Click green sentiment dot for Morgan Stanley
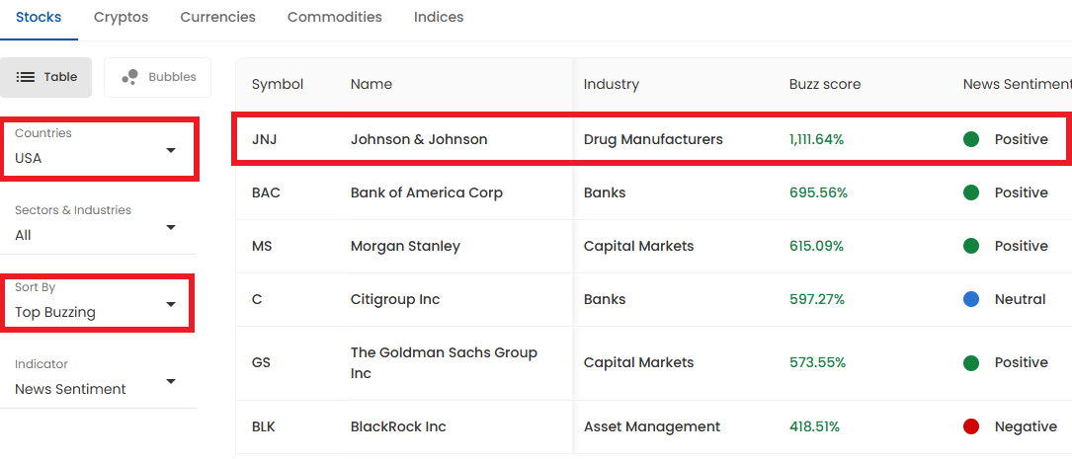Screen dimensions: 1072x459 coord(971,246)
